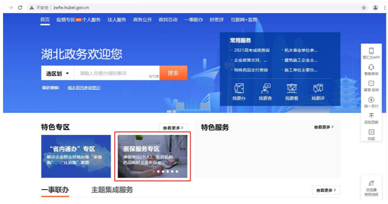The height and width of the screenshot is (204, 388).
Task: Open 留言投诉 message icon
Action: coord(371,83)
